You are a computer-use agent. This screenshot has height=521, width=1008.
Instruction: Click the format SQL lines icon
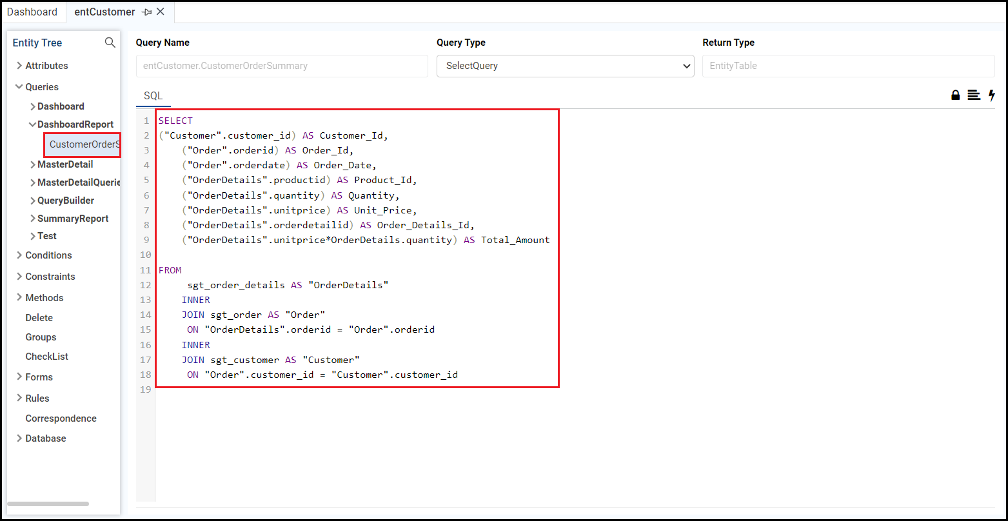click(x=974, y=95)
